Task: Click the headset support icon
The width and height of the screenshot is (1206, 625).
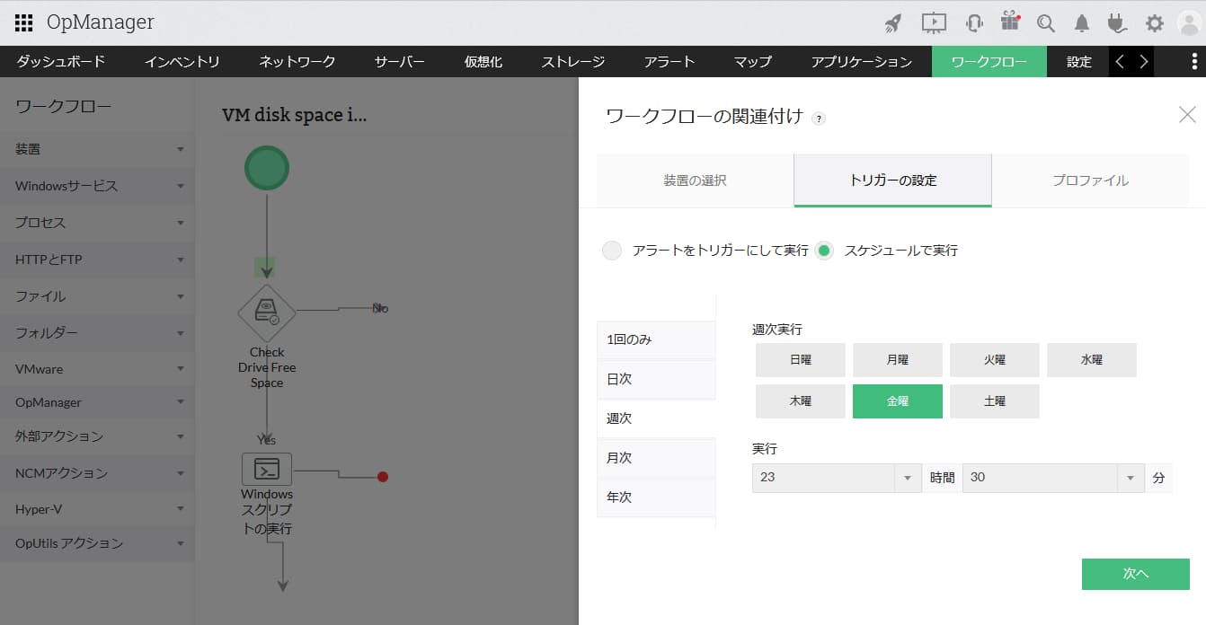Action: pos(973,22)
